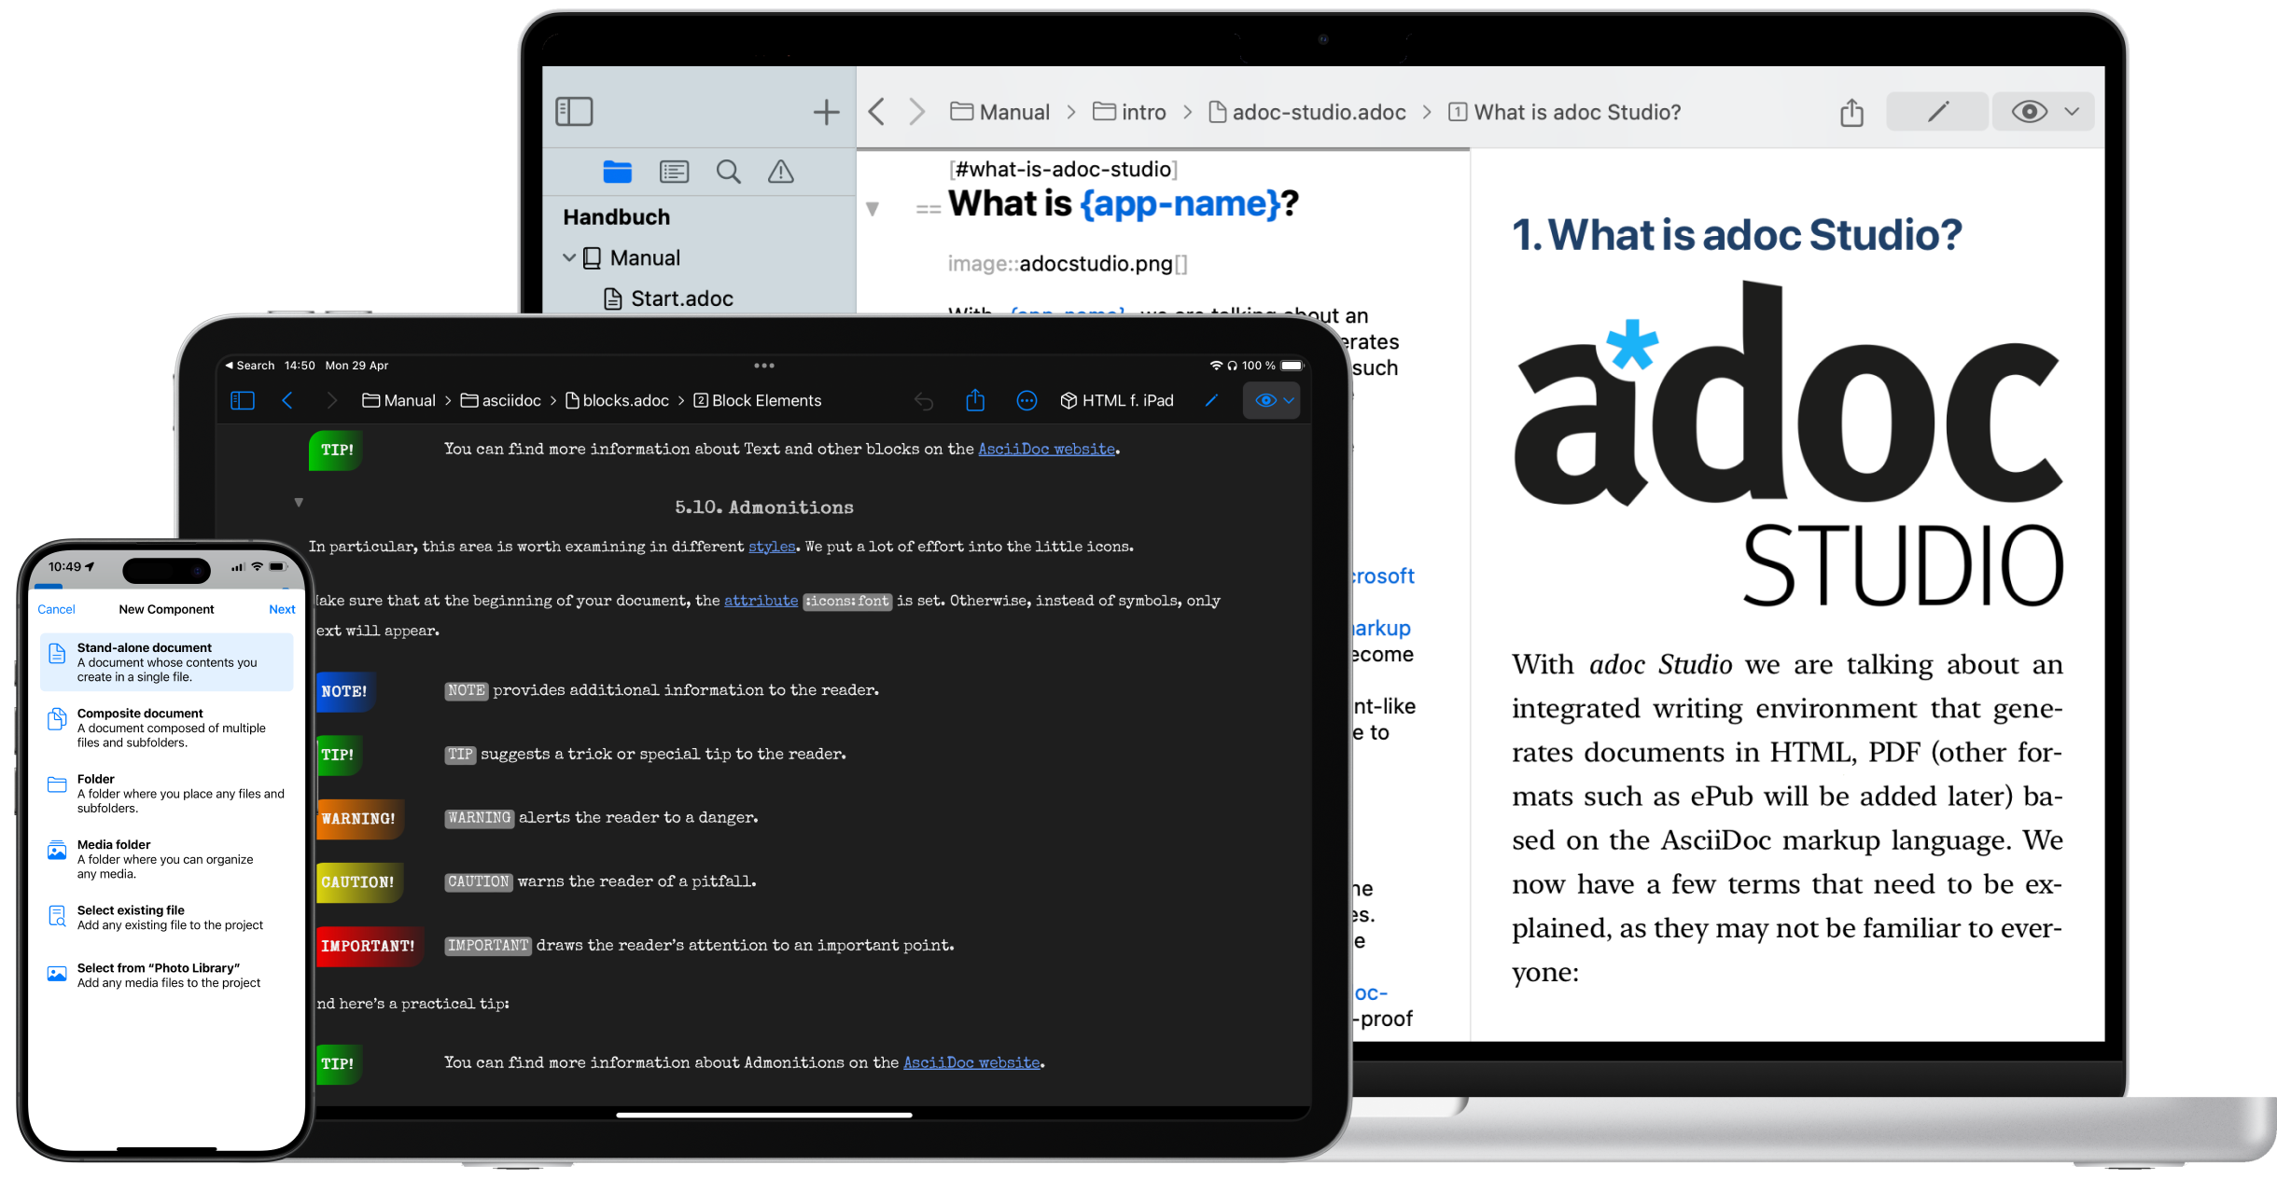Go forward with iPad toolbar chevron
The height and width of the screenshot is (1179, 2277).
[x=331, y=401]
